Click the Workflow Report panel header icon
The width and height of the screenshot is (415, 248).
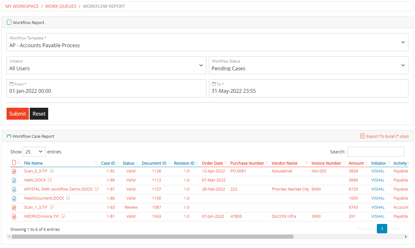[8, 22]
